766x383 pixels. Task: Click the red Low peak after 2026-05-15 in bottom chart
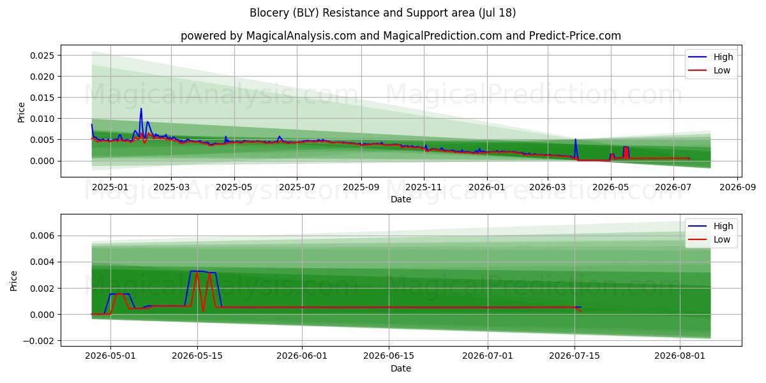209,274
